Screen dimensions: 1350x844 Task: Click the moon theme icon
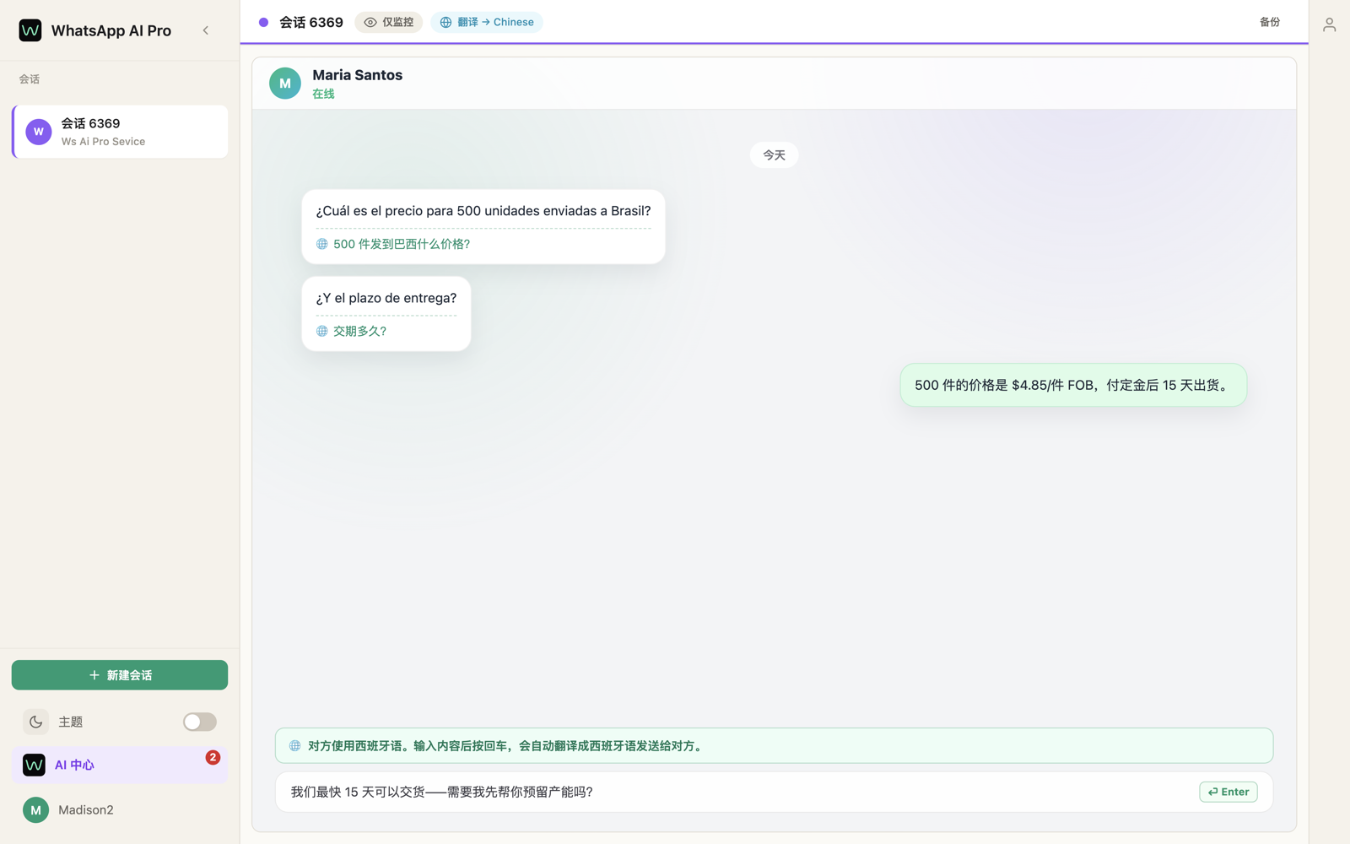click(35, 722)
